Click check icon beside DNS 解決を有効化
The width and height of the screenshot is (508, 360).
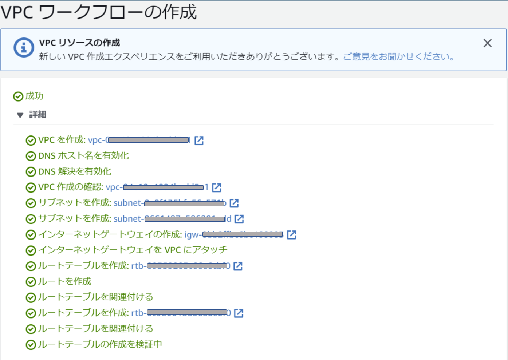click(31, 172)
